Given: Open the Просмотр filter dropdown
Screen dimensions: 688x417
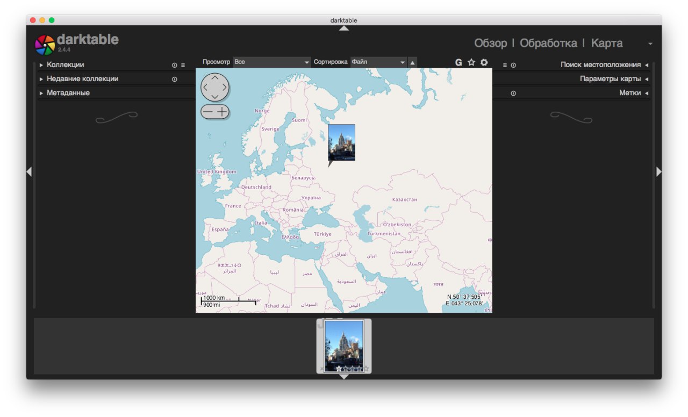Looking at the screenshot, I should coord(272,62).
